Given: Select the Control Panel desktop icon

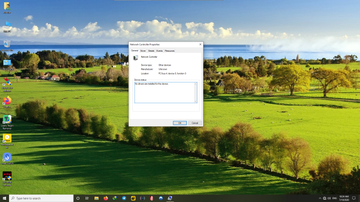Looking at the screenshot, I should (7, 65).
